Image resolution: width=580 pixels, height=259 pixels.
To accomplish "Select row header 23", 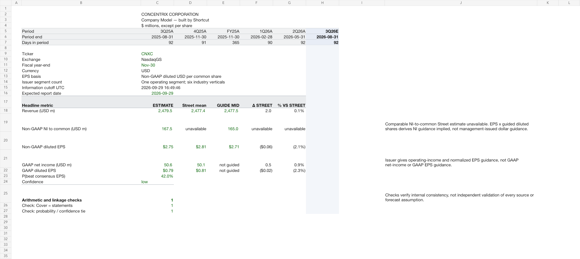I will [6, 176].
